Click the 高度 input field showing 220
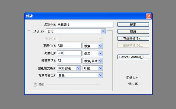Screen dimensions: 176x109 pos(69,53)
